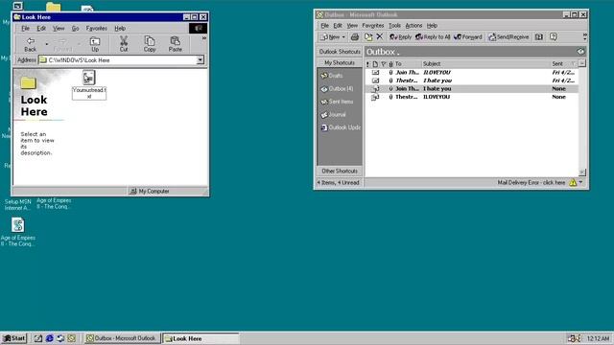The width and height of the screenshot is (614, 345).
Task: Sort by Attachment column header
Action: pyautogui.click(x=390, y=64)
